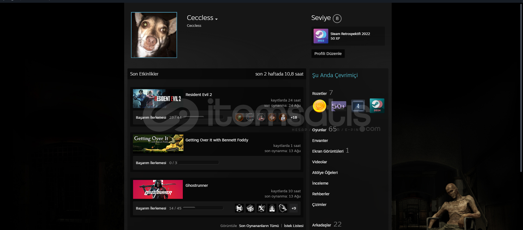The width and height of the screenshot is (523, 230).
Task: Open the Arkadaşlar 22 friends list
Action: pyautogui.click(x=327, y=225)
